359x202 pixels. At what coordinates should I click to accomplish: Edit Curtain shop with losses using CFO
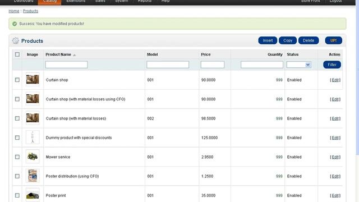pyautogui.click(x=335, y=99)
